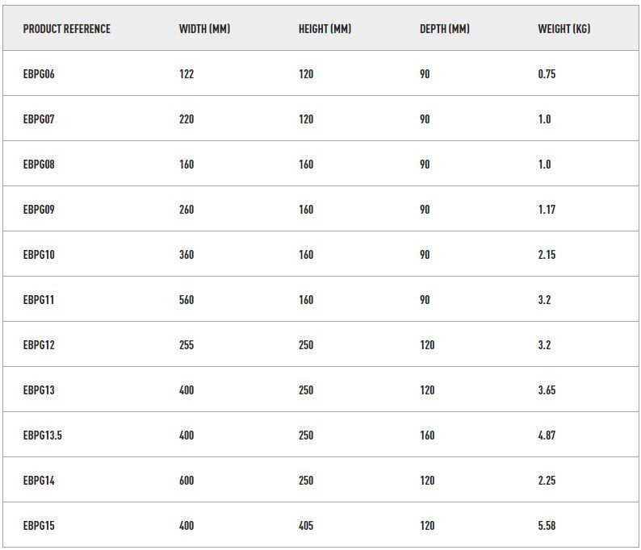
Task: Select the WIDTH (MM) column header
Action: (x=204, y=29)
